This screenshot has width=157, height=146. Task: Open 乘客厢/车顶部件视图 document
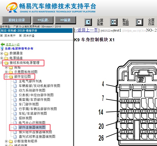coord(34,100)
